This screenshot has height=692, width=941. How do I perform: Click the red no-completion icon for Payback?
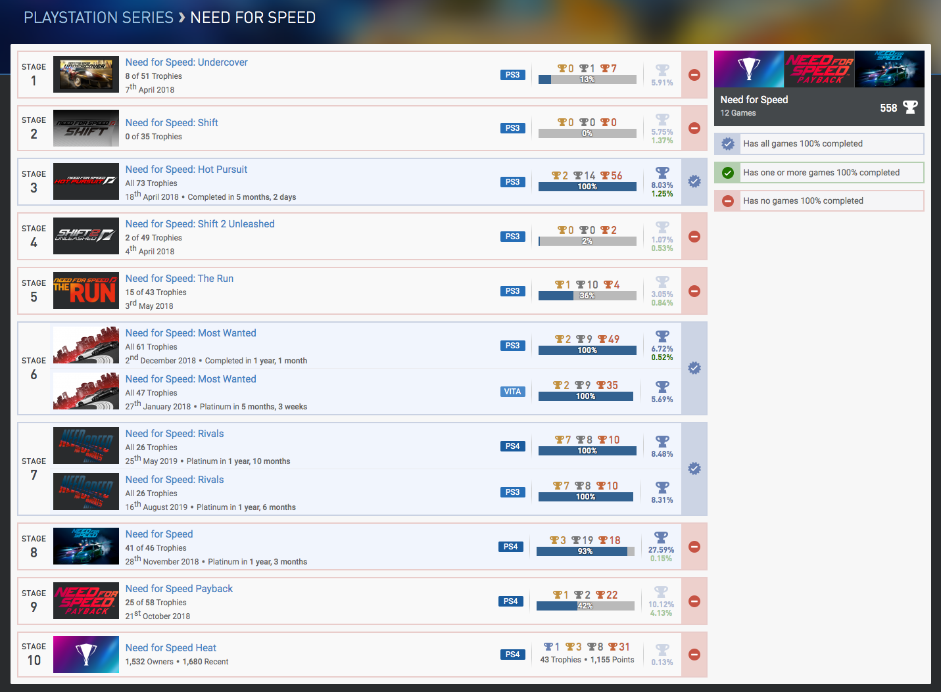[x=694, y=601]
